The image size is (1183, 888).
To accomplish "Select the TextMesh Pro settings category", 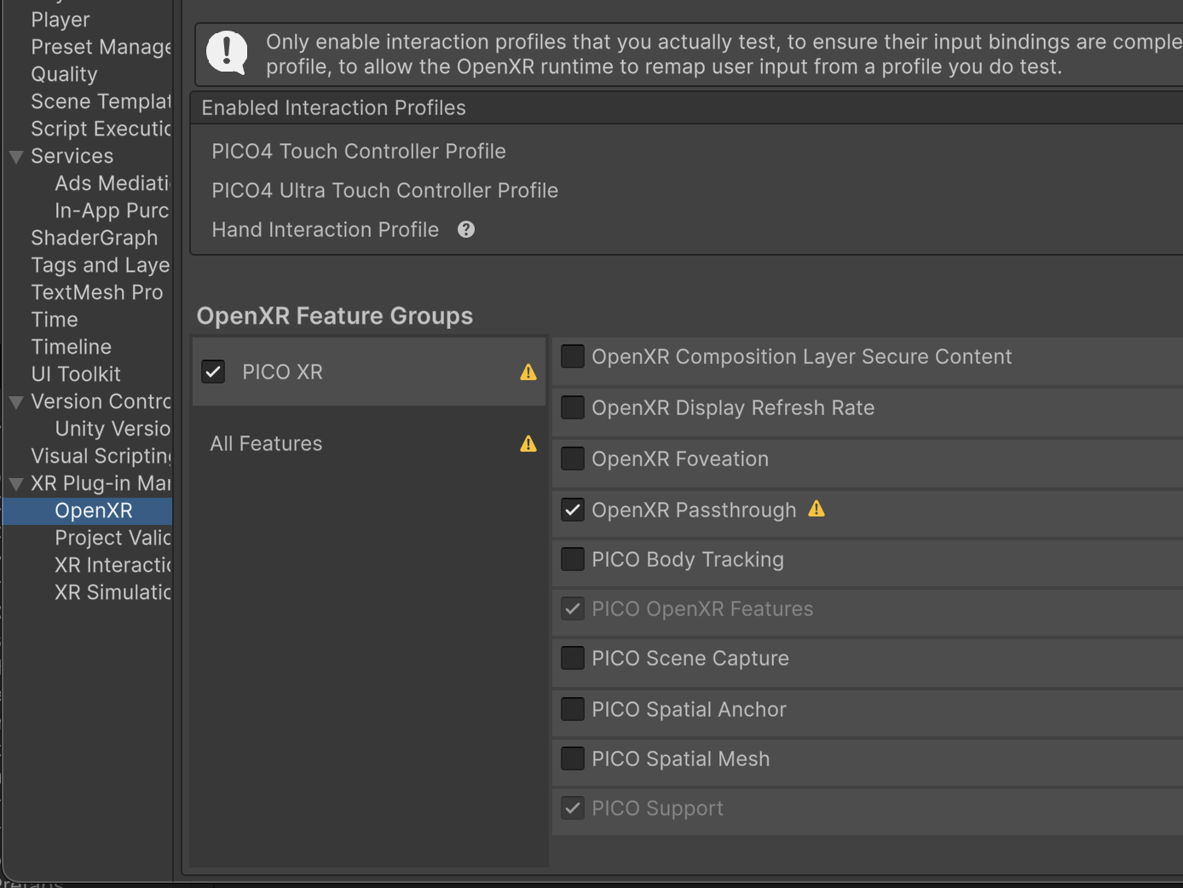I will (96, 292).
